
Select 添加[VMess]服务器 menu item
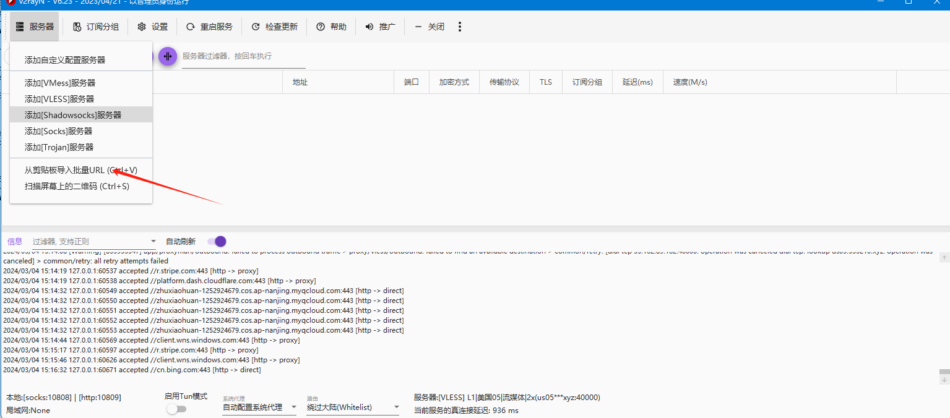click(60, 83)
